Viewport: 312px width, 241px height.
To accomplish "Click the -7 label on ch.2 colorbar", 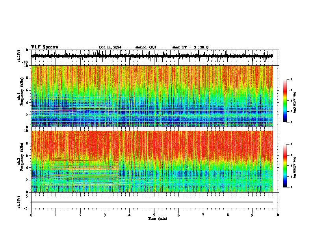I will pyautogui.click(x=290, y=187).
